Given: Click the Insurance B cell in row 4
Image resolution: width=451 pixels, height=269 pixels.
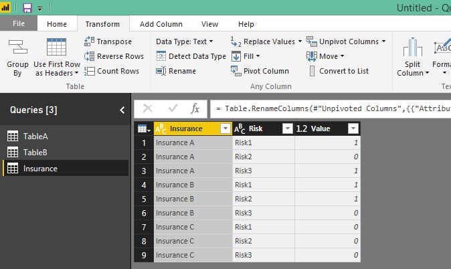Looking at the screenshot, I should pyautogui.click(x=193, y=185).
